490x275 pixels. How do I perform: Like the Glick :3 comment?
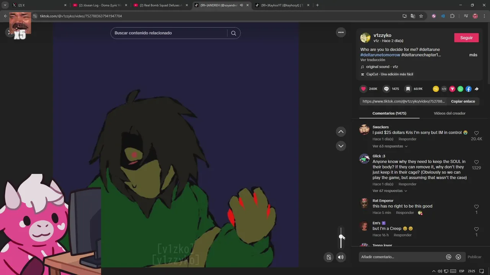click(x=476, y=162)
